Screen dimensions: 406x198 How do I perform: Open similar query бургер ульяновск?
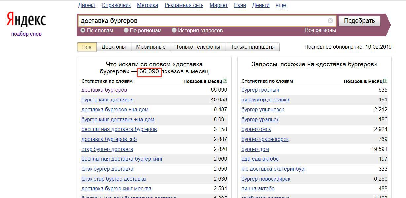point(263,109)
